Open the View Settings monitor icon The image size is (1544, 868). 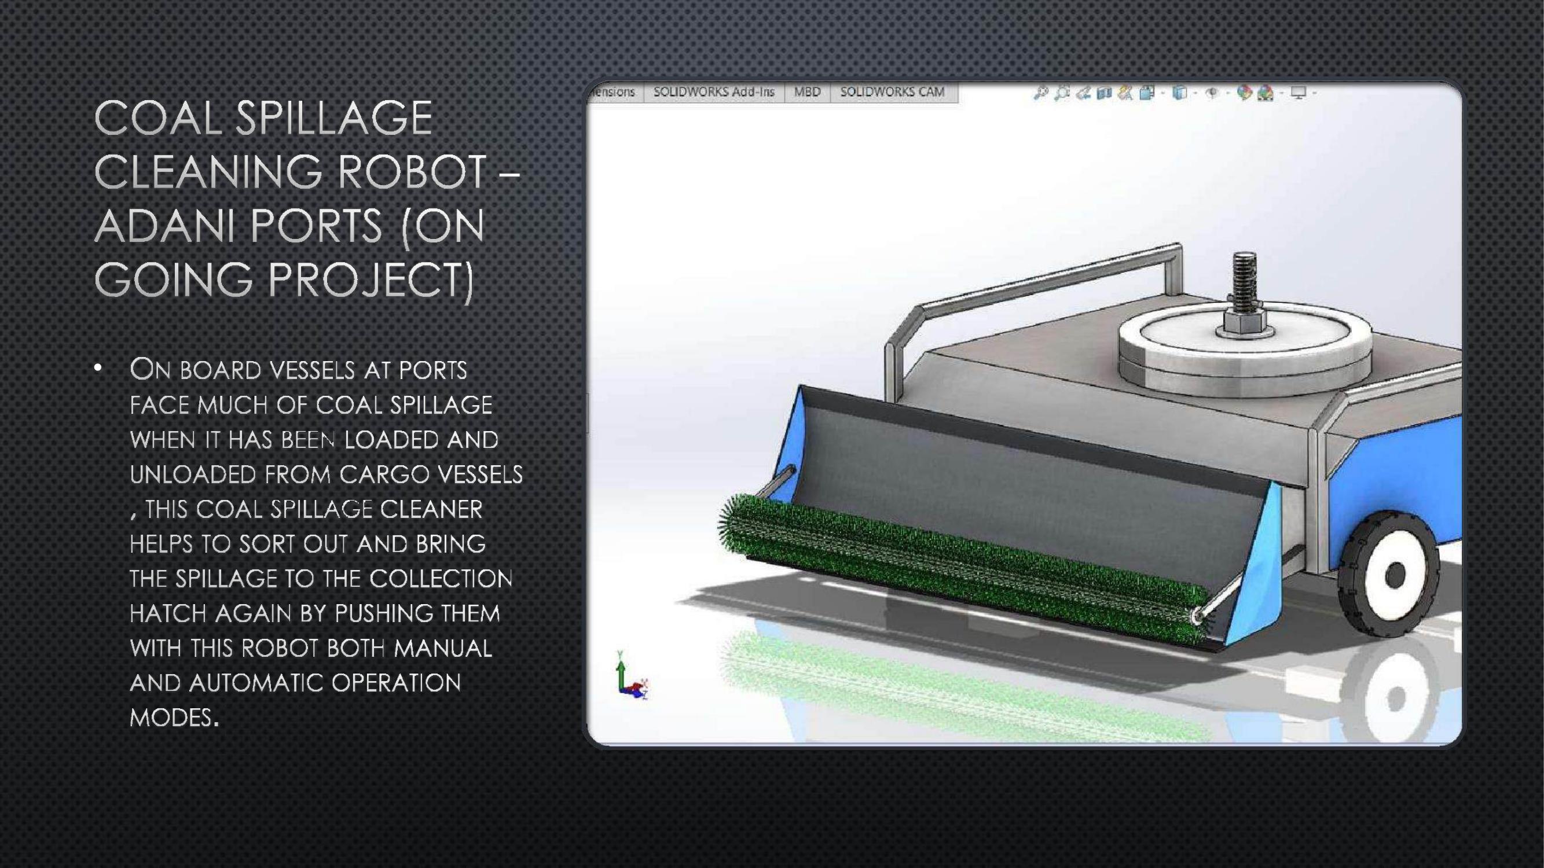click(1299, 93)
